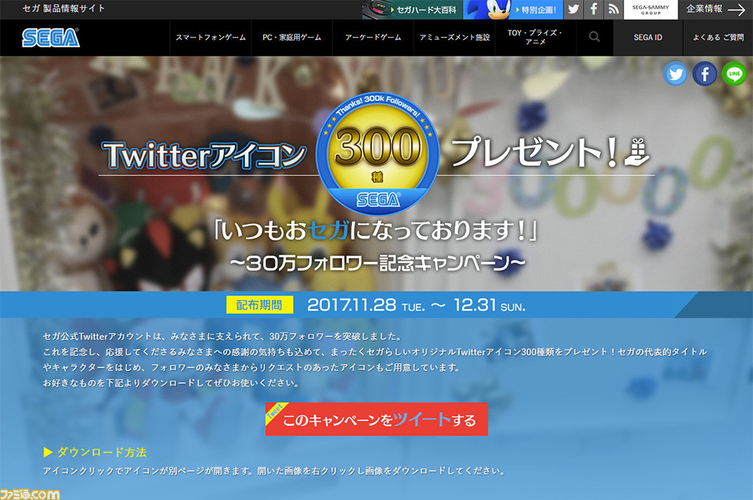The image size is (753, 500).
Task: Share via green LINE button
Action: 733,74
